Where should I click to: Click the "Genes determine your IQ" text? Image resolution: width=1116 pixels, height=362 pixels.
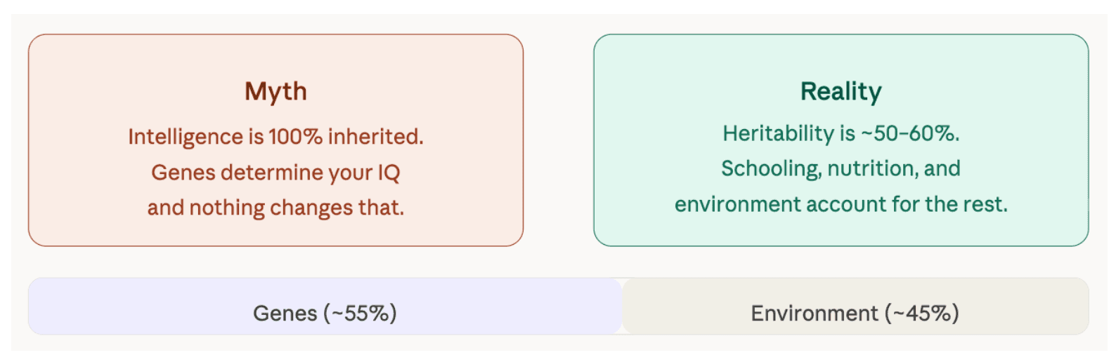click(275, 172)
